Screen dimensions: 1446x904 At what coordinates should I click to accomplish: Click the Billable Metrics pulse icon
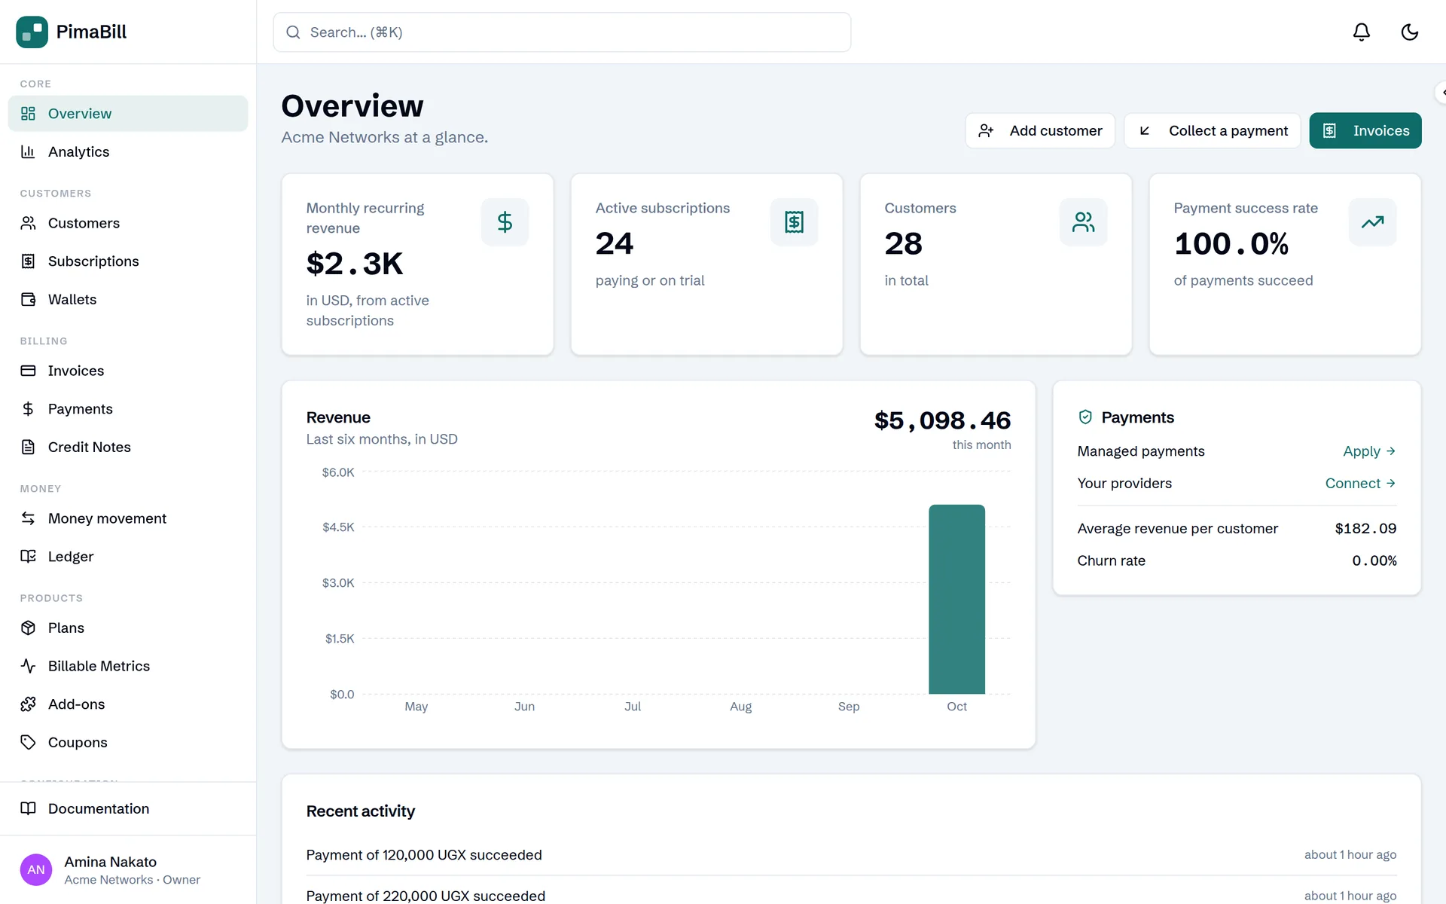click(28, 666)
